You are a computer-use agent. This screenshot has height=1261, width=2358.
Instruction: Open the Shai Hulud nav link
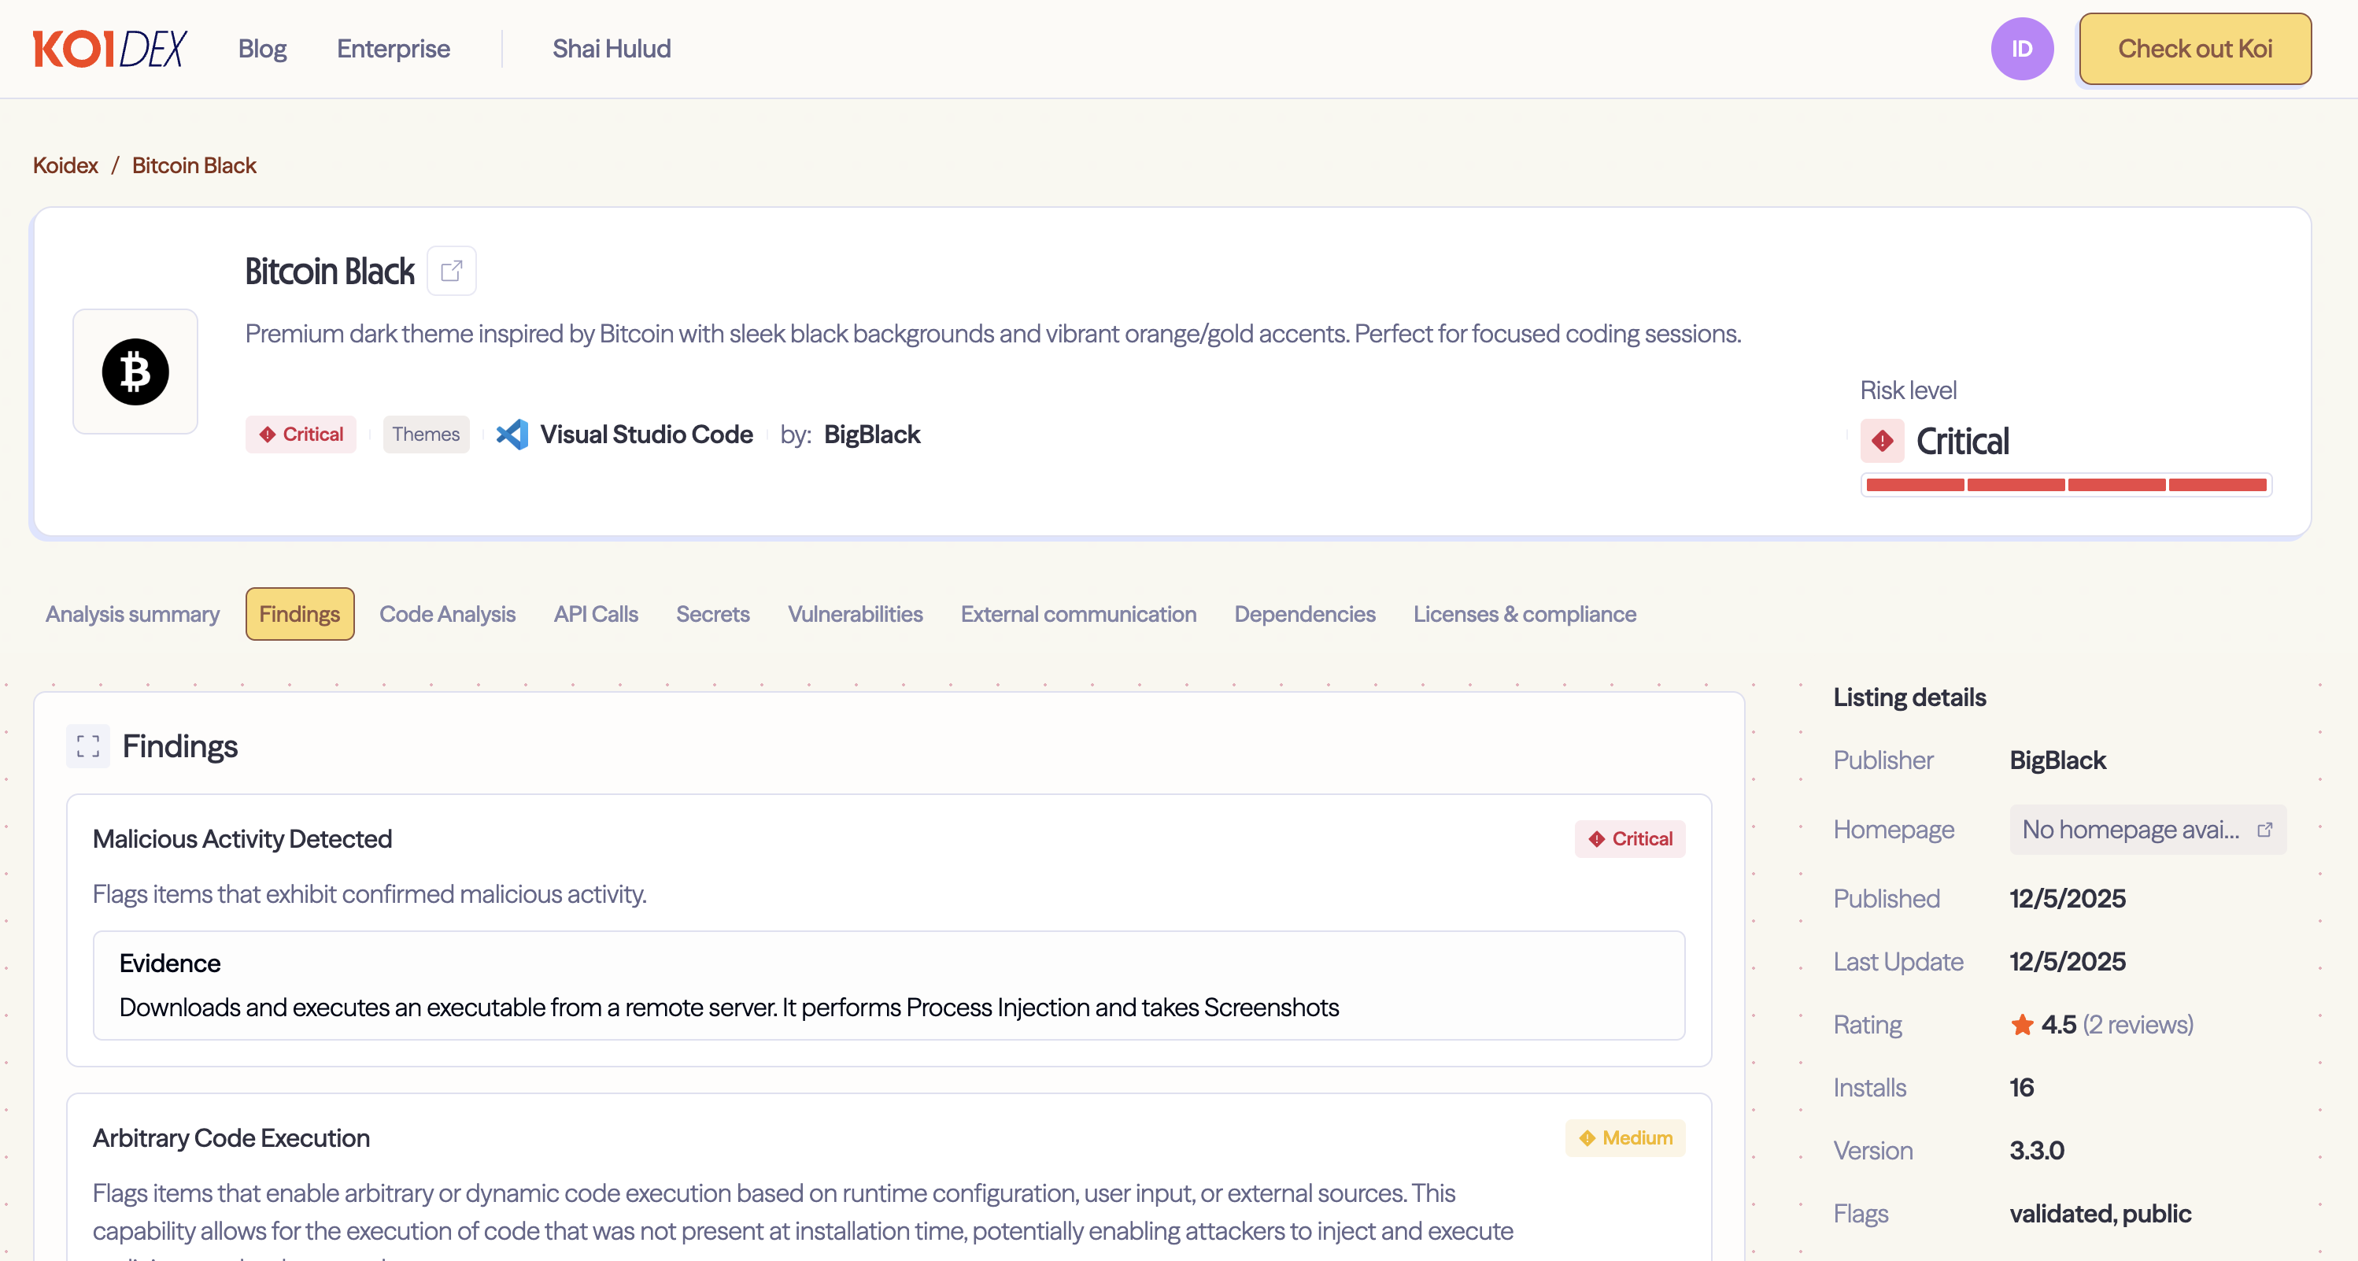point(611,49)
